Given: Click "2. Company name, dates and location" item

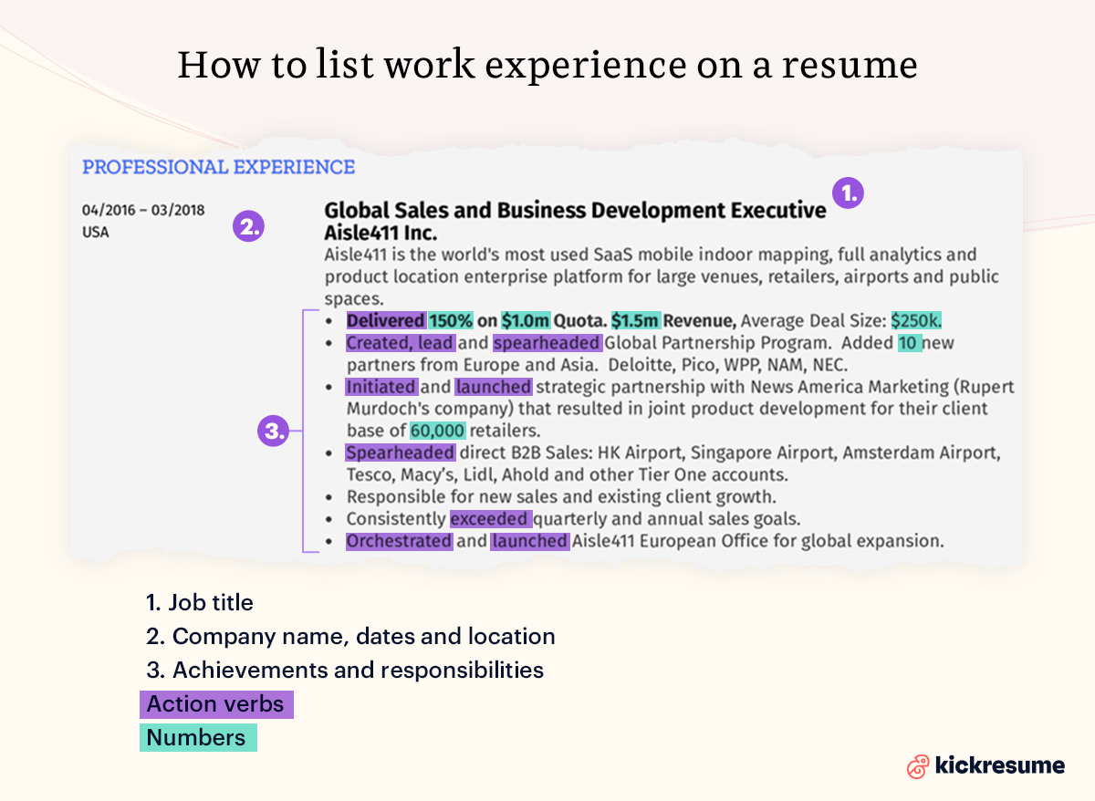Looking at the screenshot, I should (x=350, y=636).
